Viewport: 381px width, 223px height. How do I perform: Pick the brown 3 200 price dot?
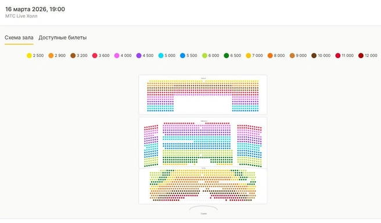[73, 56]
